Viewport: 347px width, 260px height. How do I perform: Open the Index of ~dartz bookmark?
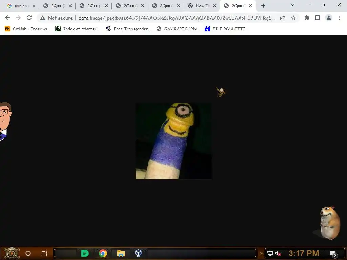click(78, 29)
